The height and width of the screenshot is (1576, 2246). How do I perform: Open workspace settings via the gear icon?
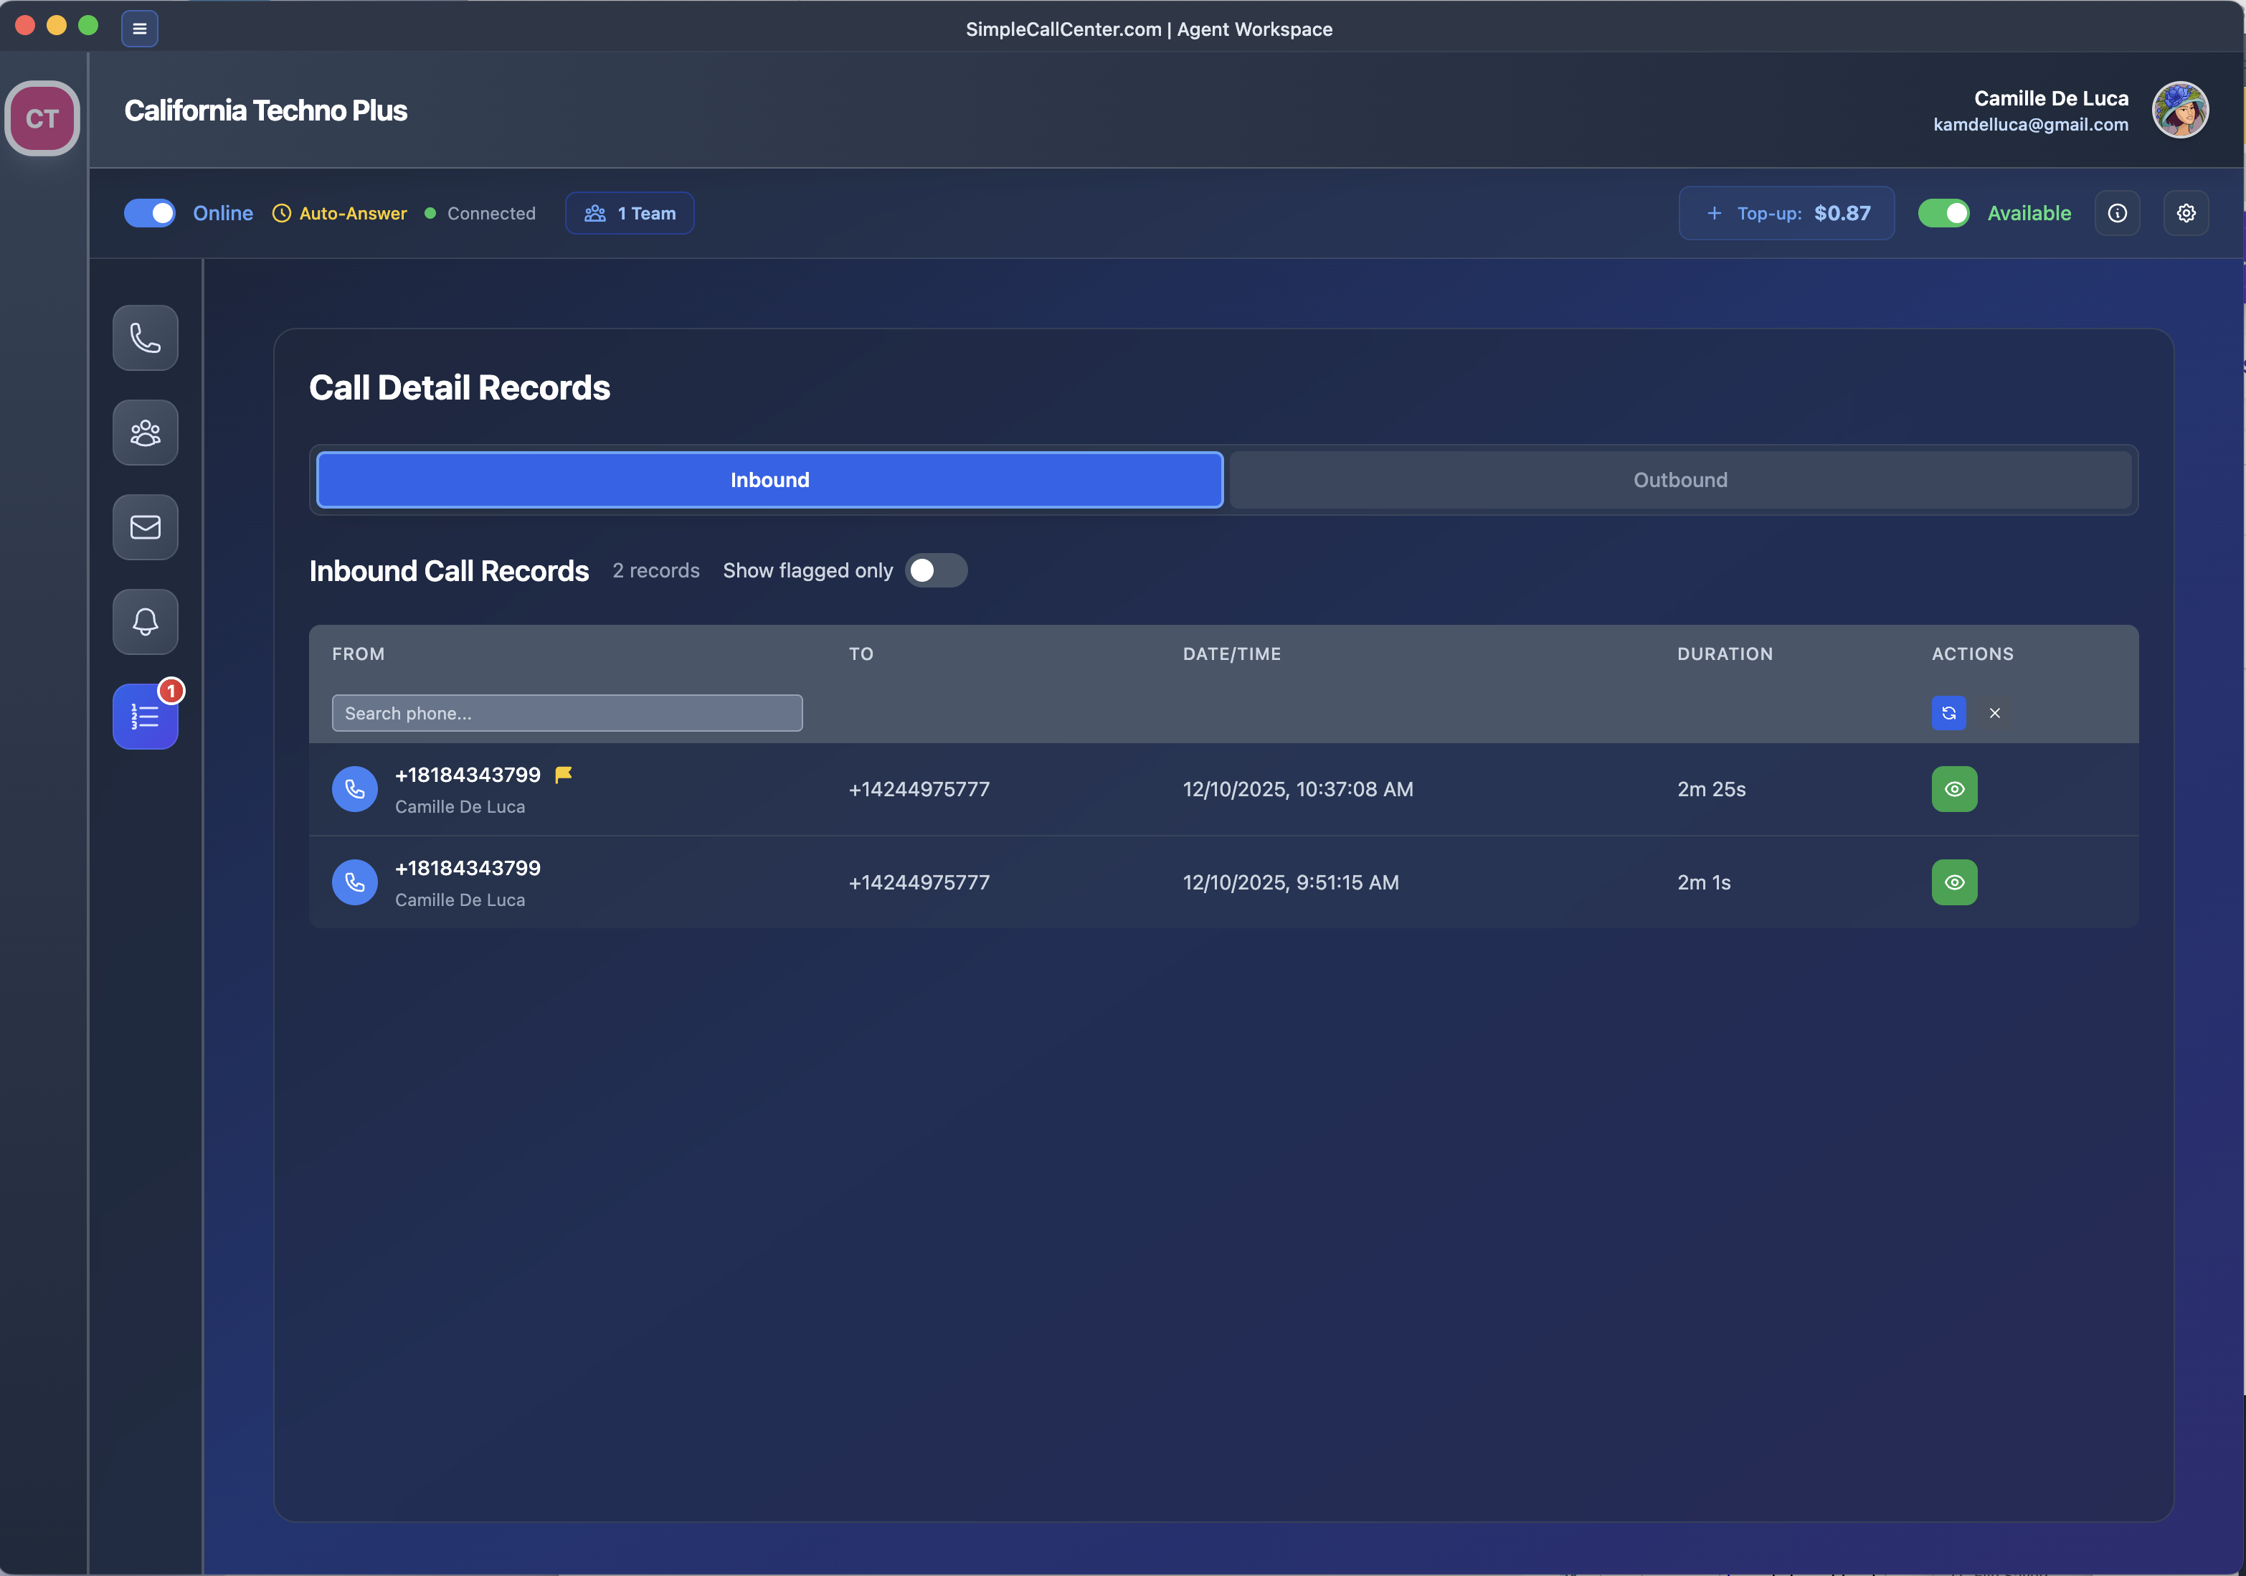point(2186,212)
